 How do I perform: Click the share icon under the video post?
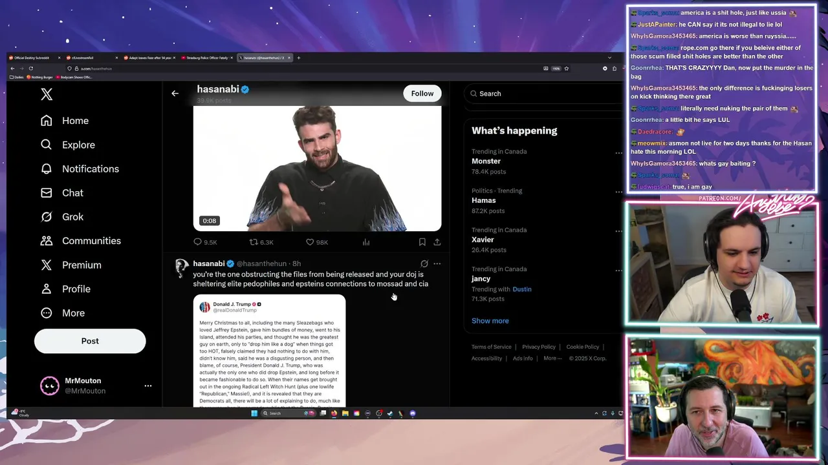tap(437, 242)
